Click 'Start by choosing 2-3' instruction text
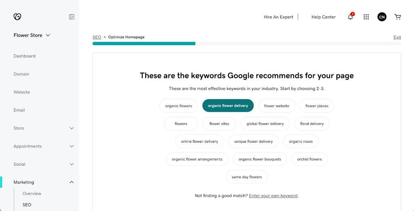 (302, 89)
